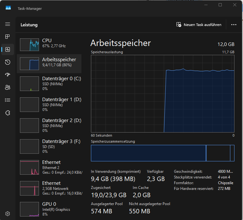Viewport: 243px width, 220px height.
Task: Select the Leistung (performance) sidebar icon
Action: coord(8,49)
